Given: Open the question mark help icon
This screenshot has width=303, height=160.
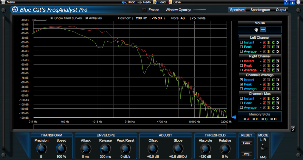Looking at the screenshot, I should coord(286,2).
